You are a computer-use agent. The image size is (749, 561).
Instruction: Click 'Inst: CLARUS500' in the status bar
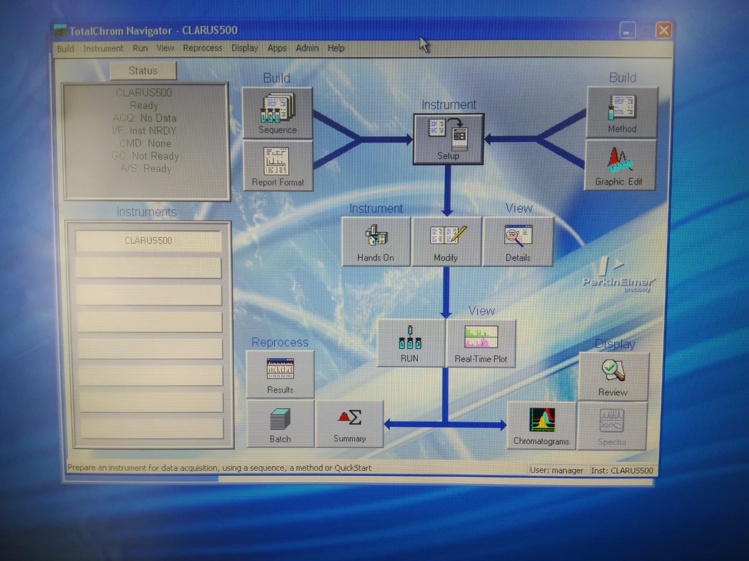click(622, 470)
